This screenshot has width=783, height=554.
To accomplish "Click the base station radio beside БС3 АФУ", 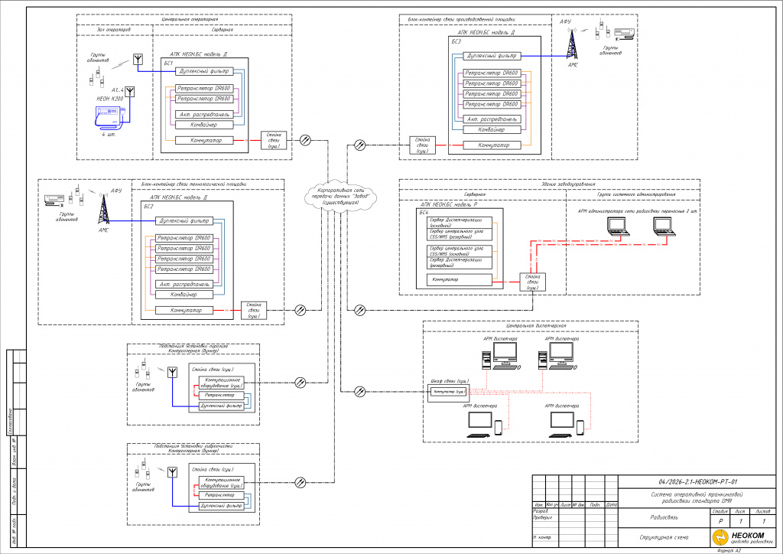I will (624, 34).
